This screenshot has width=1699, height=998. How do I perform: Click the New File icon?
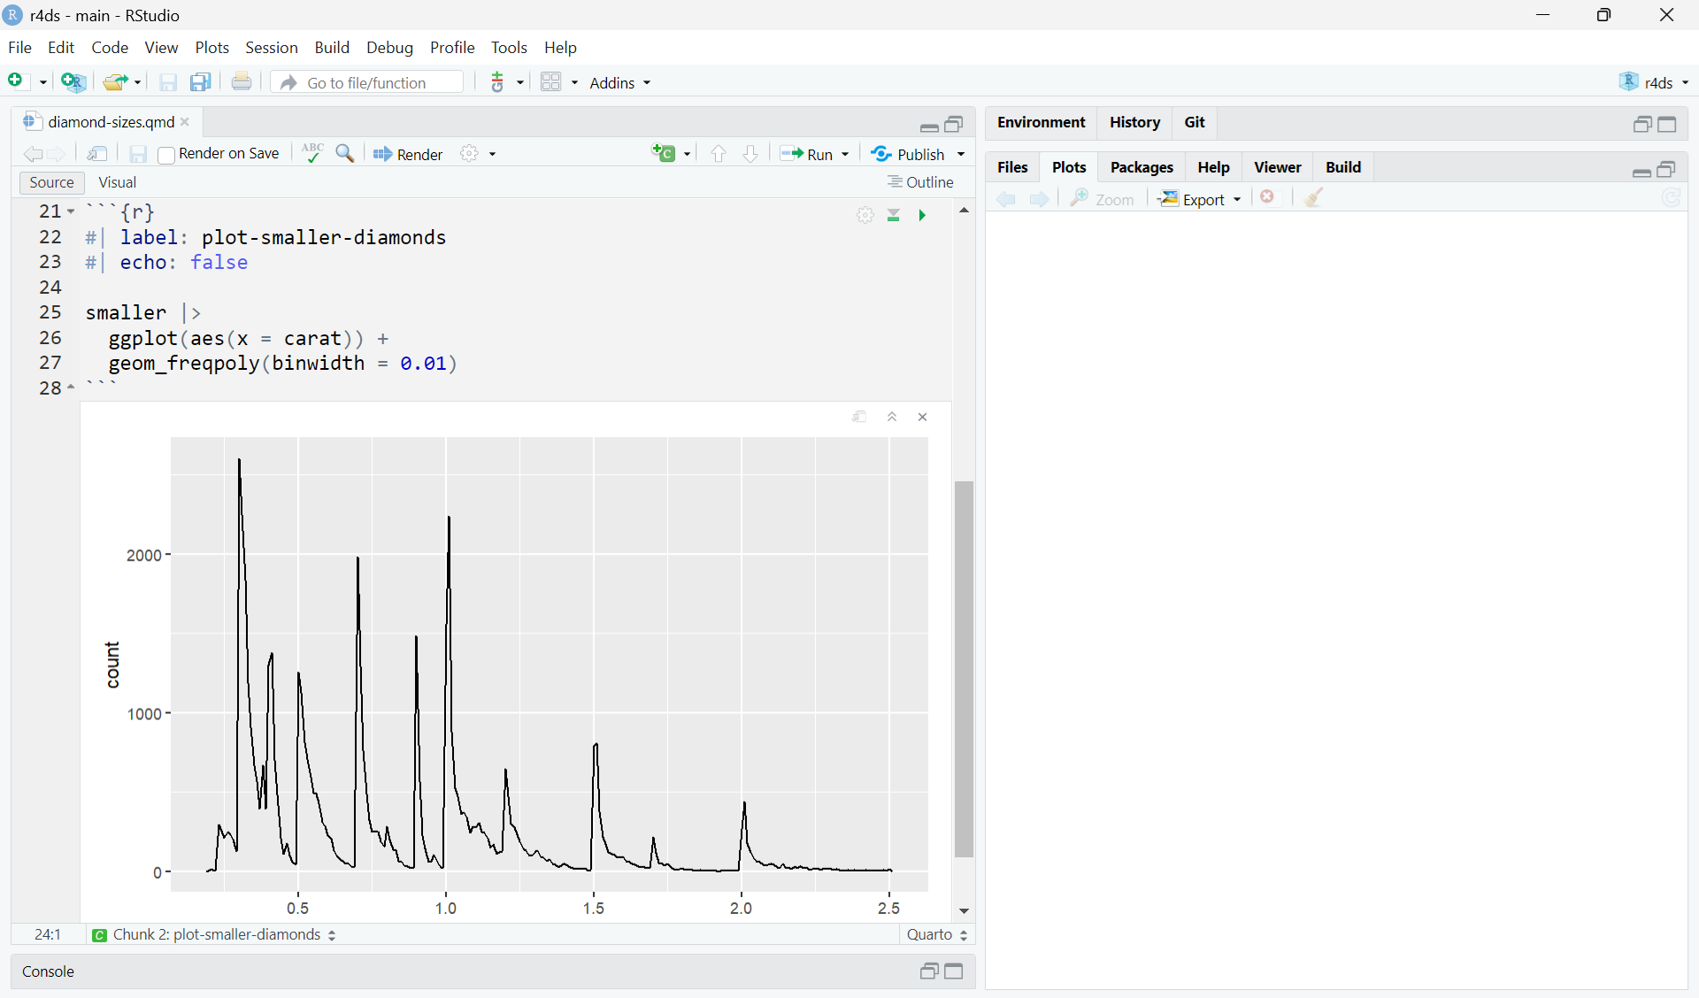[x=17, y=81]
